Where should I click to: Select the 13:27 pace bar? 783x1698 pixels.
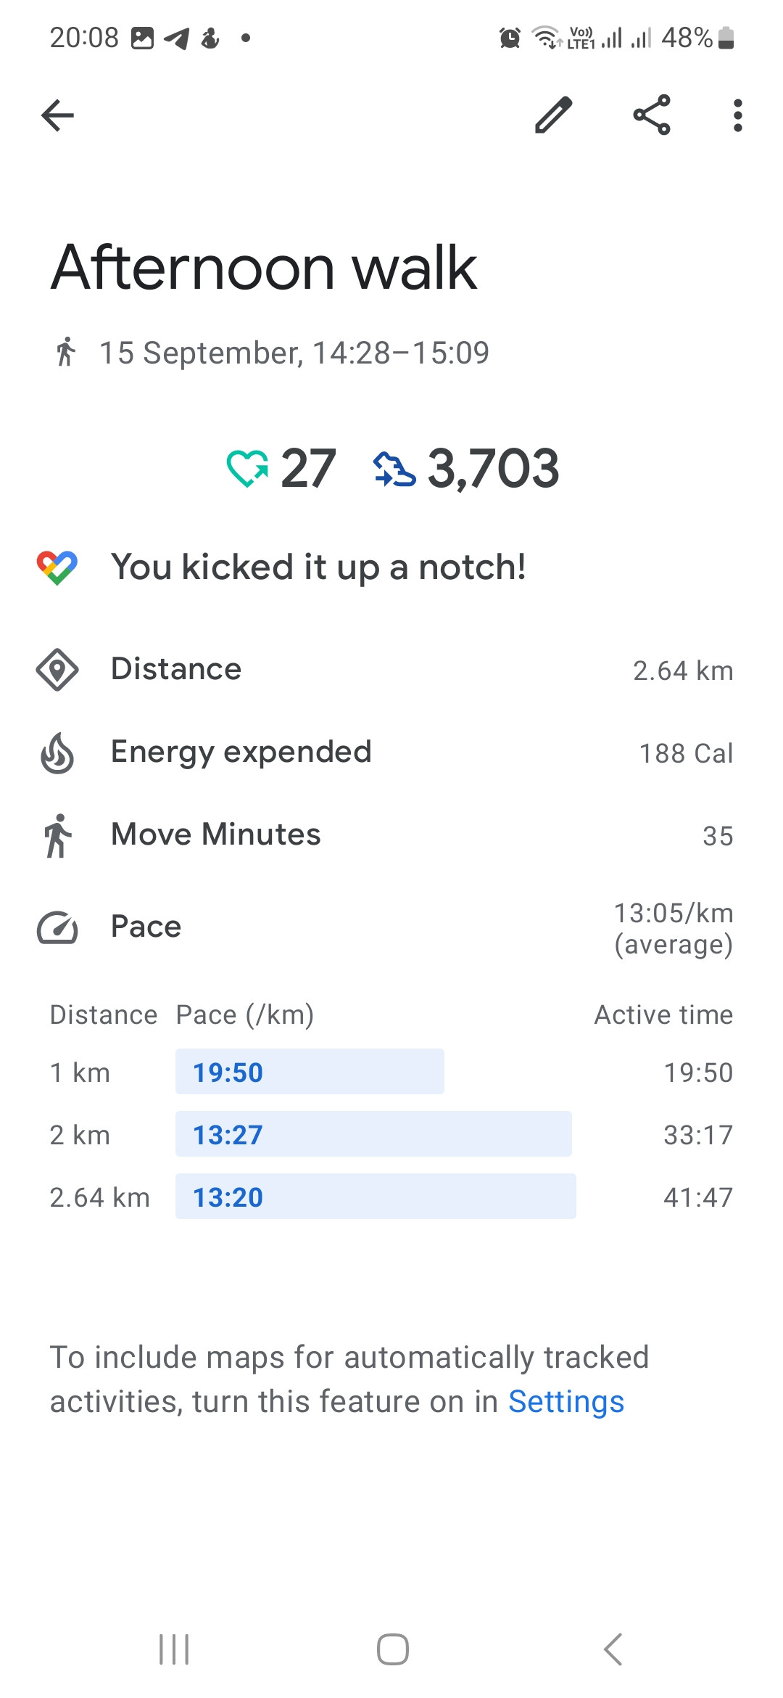(x=373, y=1134)
